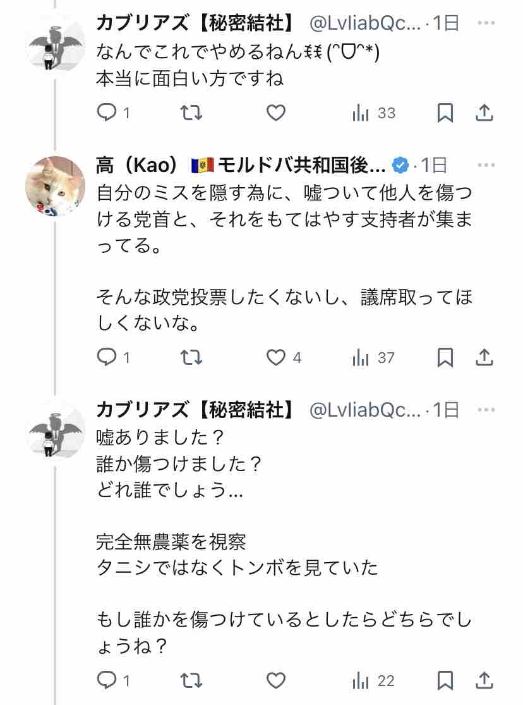View analytics showing 33 views
This screenshot has height=705, width=523.
[x=374, y=113]
